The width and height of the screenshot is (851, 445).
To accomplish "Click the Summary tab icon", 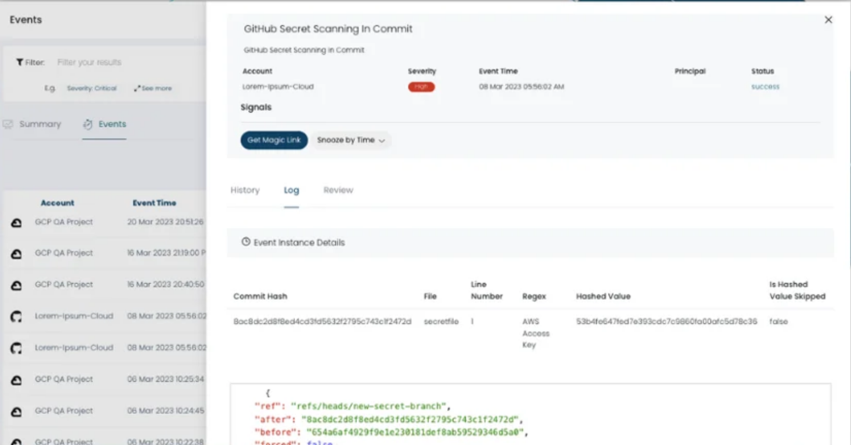I will 8,124.
